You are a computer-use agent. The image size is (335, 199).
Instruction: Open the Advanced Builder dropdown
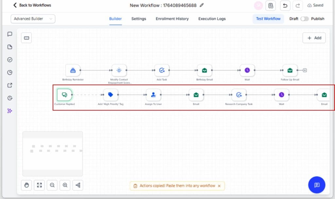click(x=33, y=19)
